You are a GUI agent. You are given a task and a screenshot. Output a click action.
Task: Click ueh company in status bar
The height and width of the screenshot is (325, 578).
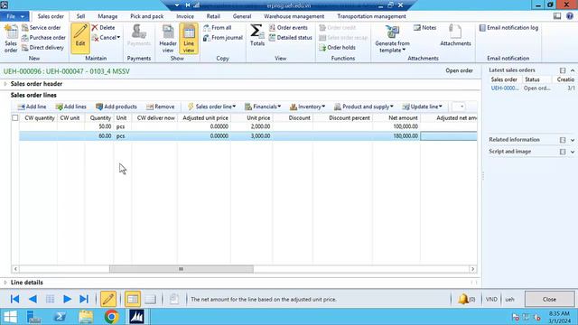pyautogui.click(x=509, y=299)
